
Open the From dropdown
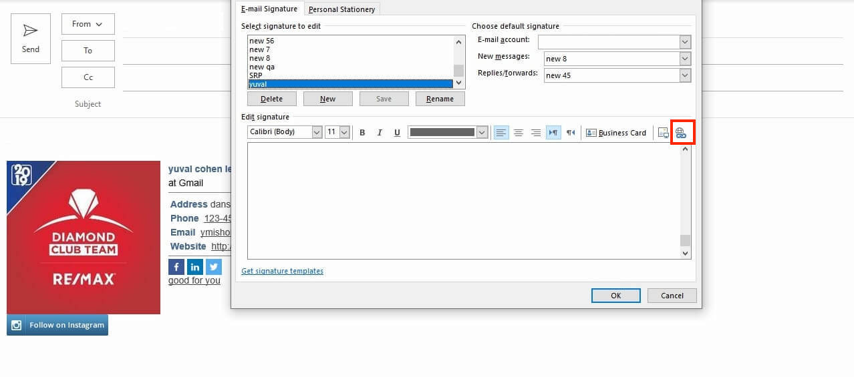[88, 24]
